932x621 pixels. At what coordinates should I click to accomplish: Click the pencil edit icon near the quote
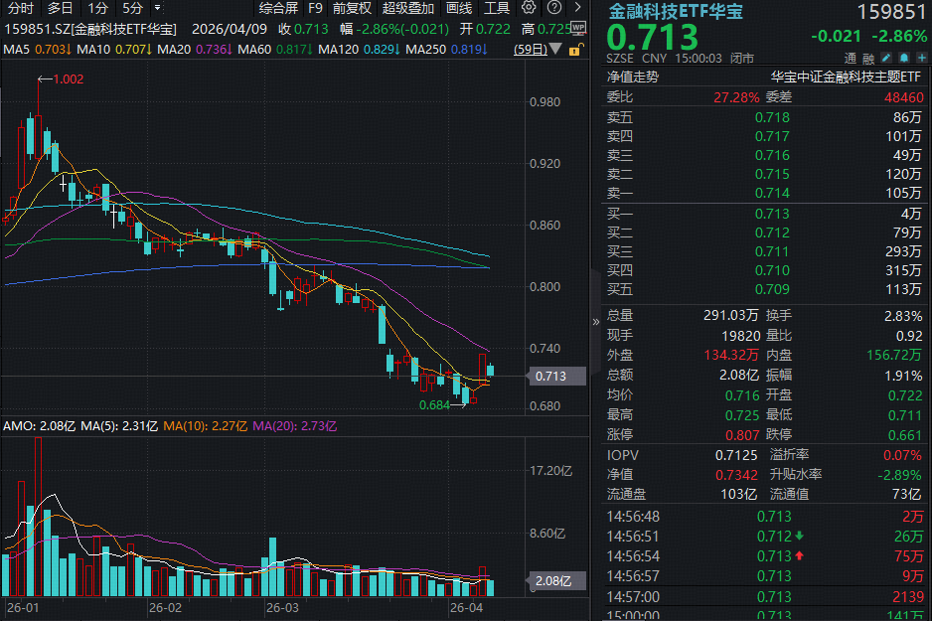(x=886, y=58)
